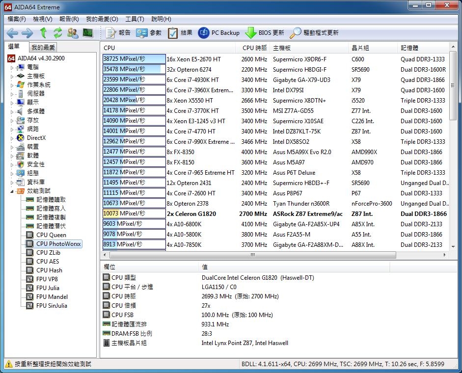
Task: Open the 檔案(F) menu
Action: click(x=17, y=19)
